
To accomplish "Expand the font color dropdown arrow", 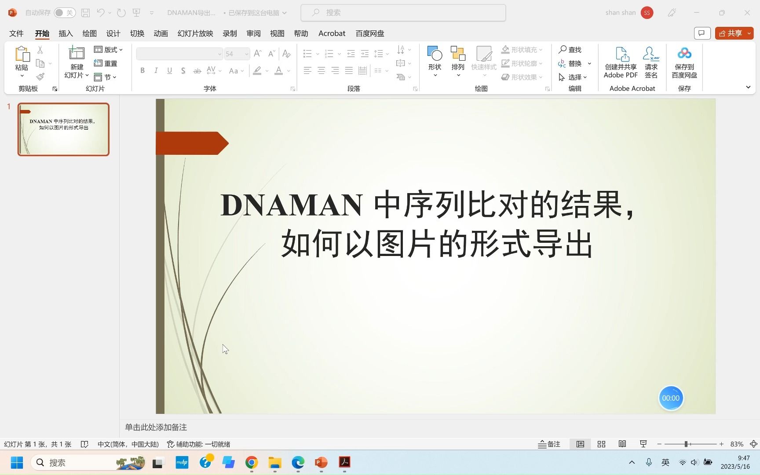I will click(x=289, y=71).
